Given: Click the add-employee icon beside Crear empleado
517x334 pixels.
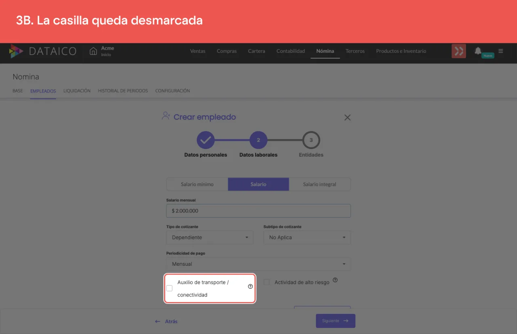Looking at the screenshot, I should [166, 116].
